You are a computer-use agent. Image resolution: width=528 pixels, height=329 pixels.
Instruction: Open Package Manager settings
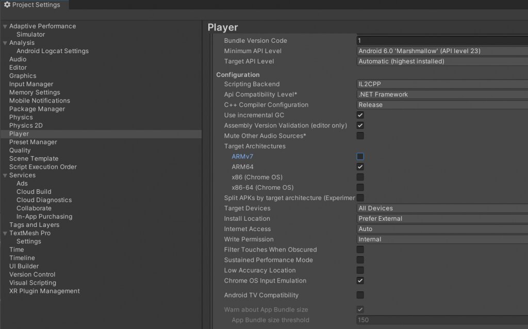[37, 109]
